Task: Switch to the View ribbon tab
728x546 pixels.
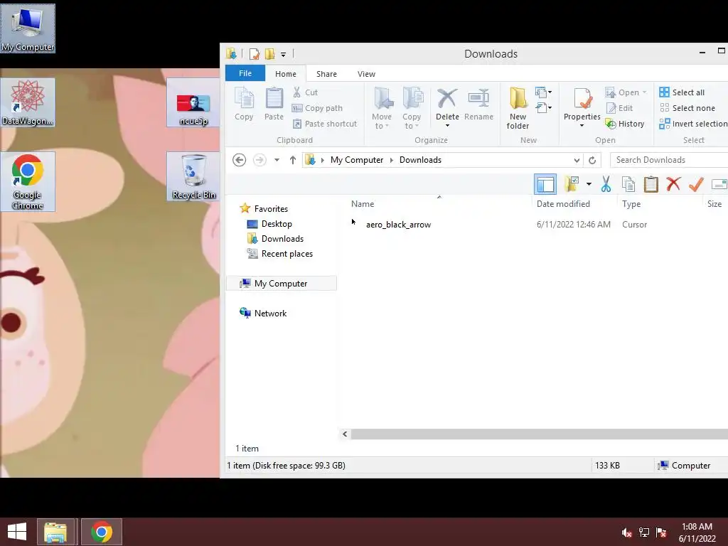Action: 366,74
